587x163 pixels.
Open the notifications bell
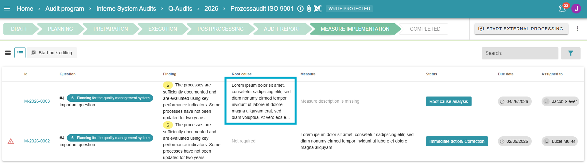click(x=562, y=9)
